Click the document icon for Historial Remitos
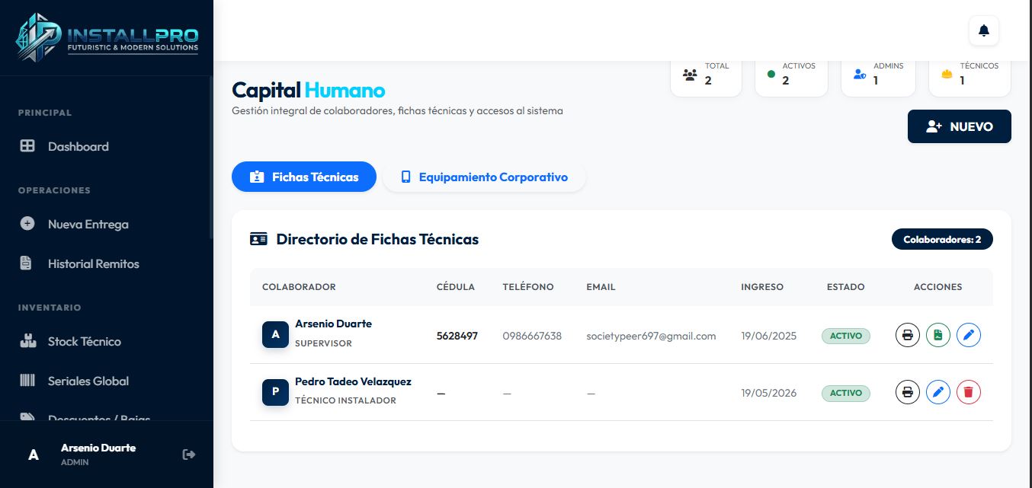Screen dimensions: 1032x488 click(x=26, y=263)
